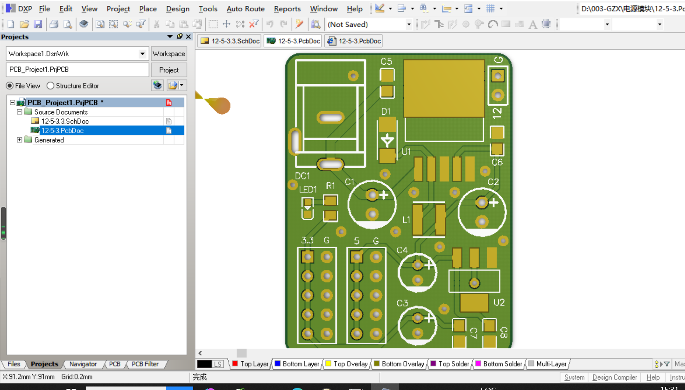685x390 pixels.
Task: Select the Multi-Layer tab
Action: coord(547,364)
